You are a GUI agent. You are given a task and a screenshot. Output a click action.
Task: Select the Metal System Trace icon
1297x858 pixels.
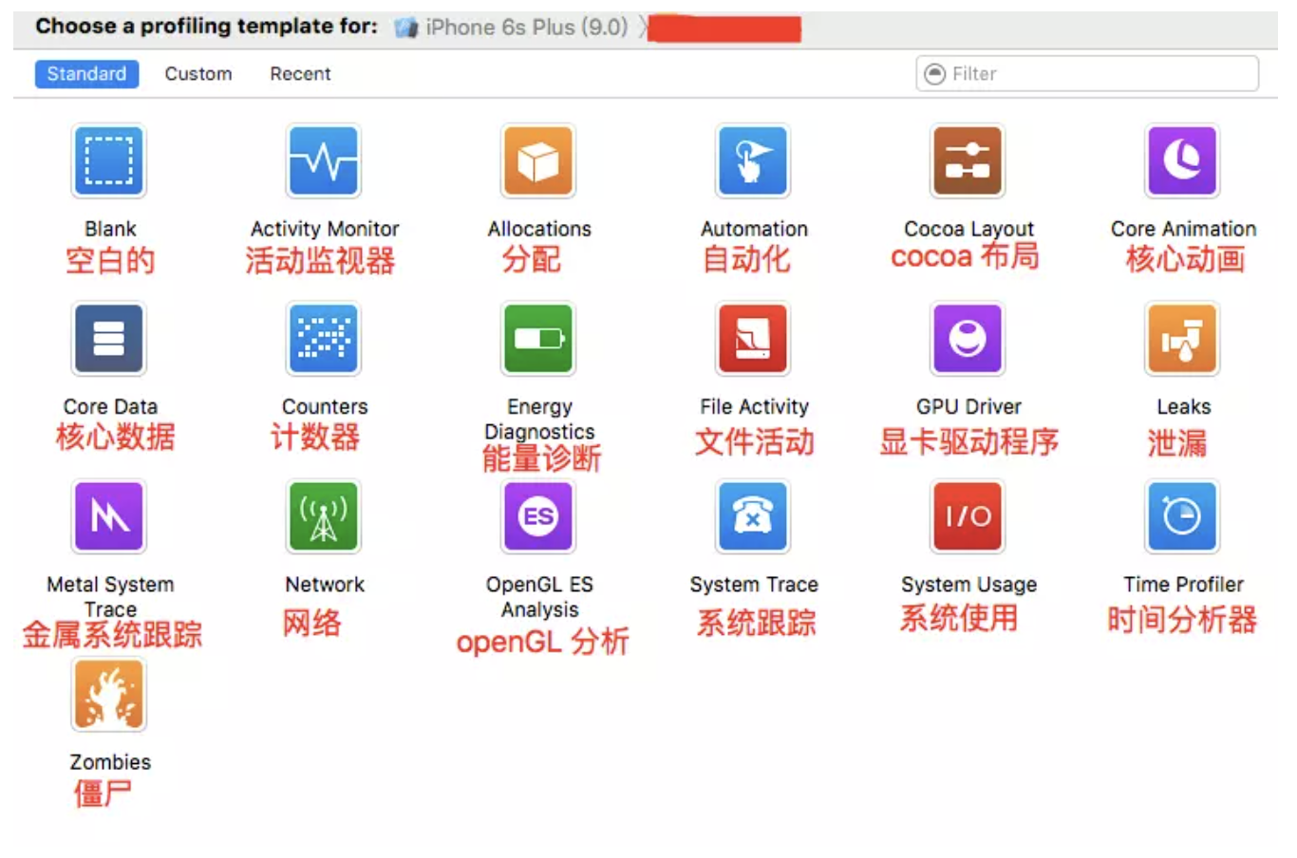pyautogui.click(x=109, y=516)
